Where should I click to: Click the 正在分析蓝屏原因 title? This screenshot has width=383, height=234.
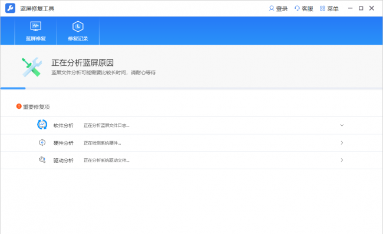(x=82, y=63)
